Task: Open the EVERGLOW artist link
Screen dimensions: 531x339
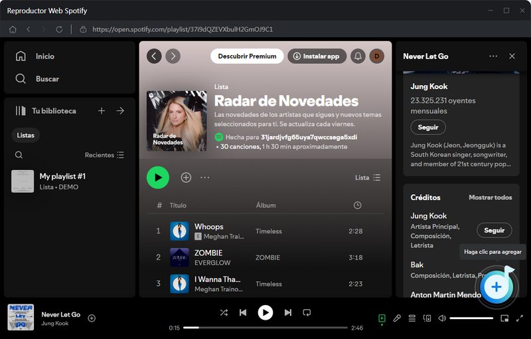Action: pos(212,263)
